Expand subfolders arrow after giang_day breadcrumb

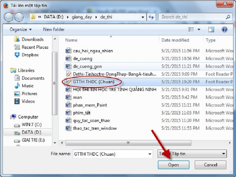pos(96,17)
